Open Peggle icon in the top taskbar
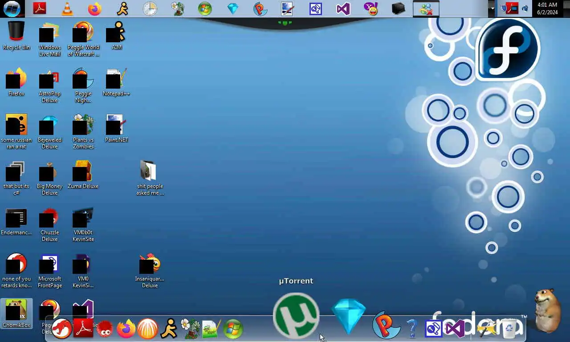 coord(261,8)
